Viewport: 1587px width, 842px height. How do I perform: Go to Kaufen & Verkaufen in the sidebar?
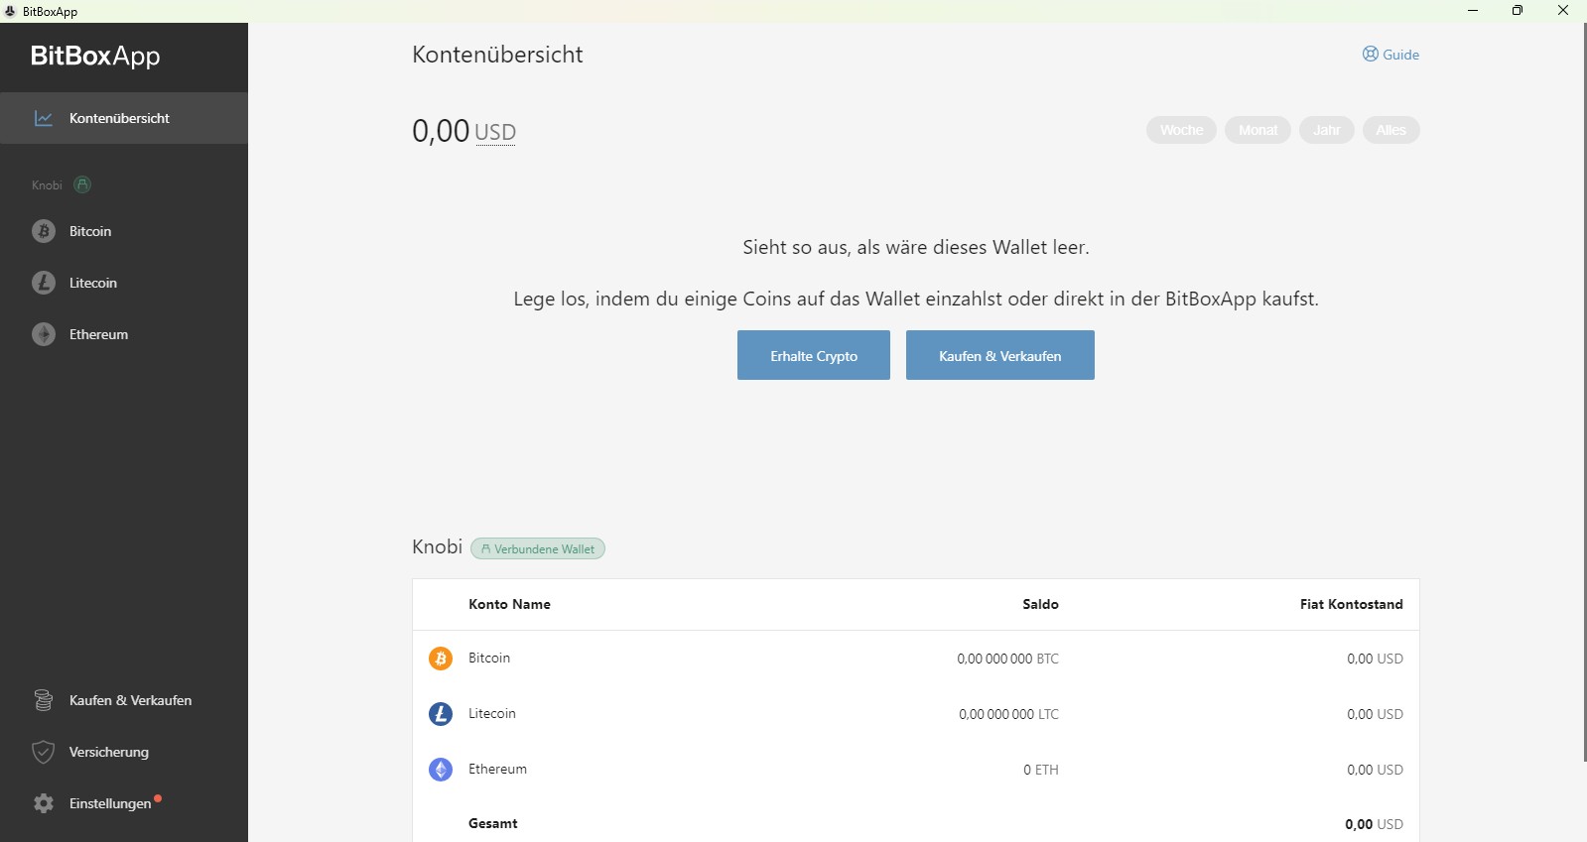point(124,700)
